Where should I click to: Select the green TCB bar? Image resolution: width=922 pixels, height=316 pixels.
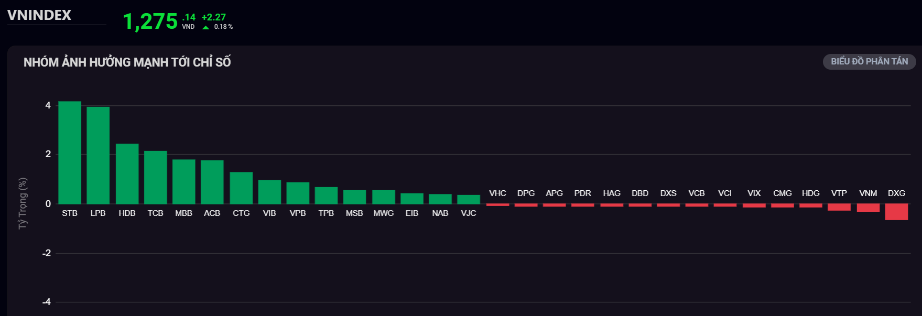coord(156,177)
